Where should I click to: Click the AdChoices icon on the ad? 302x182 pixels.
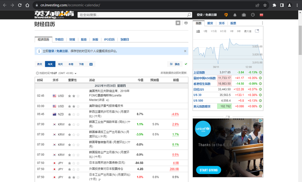coord(261,120)
